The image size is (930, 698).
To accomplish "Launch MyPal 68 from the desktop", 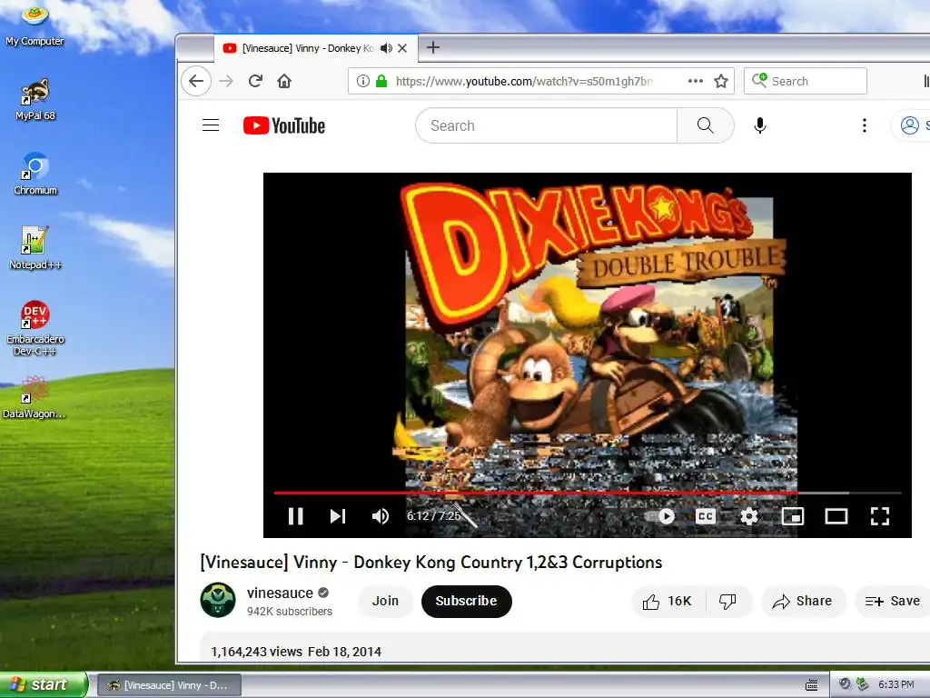I will 35,98.
